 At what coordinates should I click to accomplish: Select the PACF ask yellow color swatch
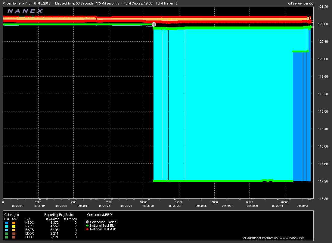coord(14,226)
